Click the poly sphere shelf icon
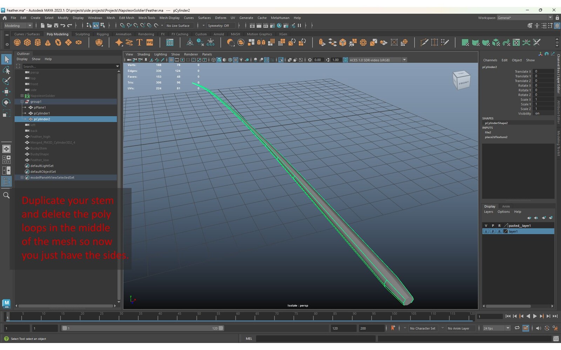 click(17, 42)
